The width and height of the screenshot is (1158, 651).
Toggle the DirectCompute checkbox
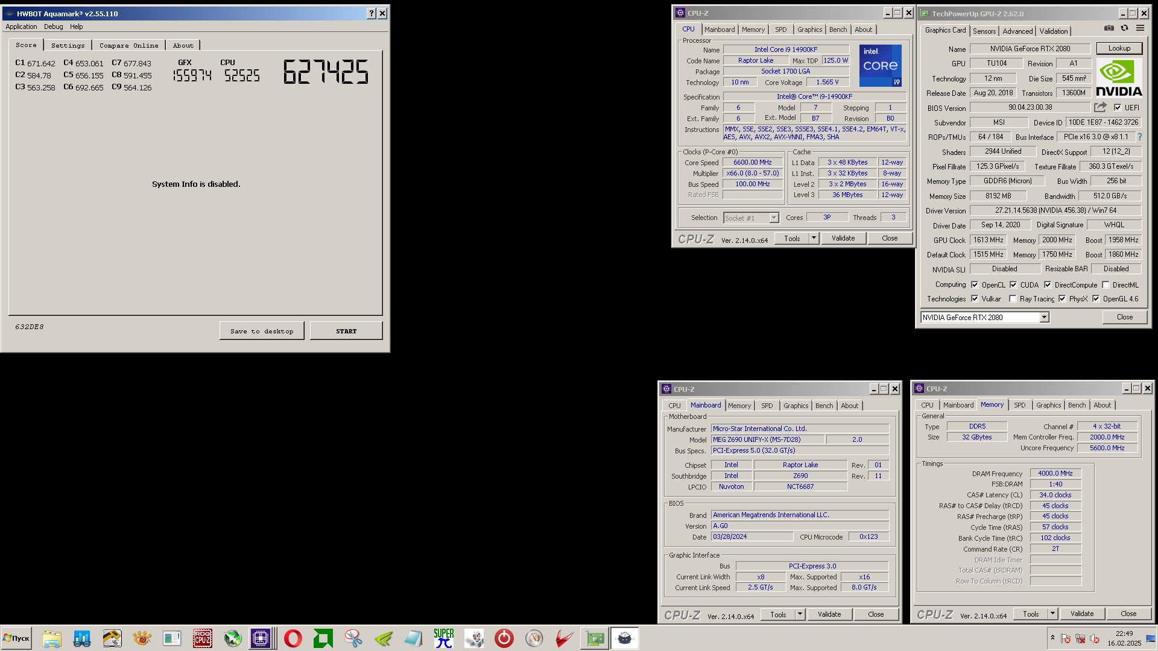point(1048,285)
